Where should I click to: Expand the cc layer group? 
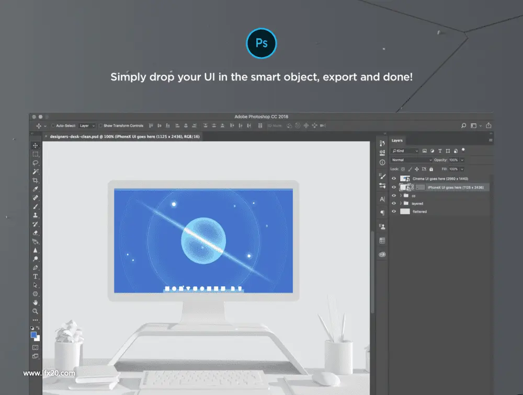(x=401, y=195)
